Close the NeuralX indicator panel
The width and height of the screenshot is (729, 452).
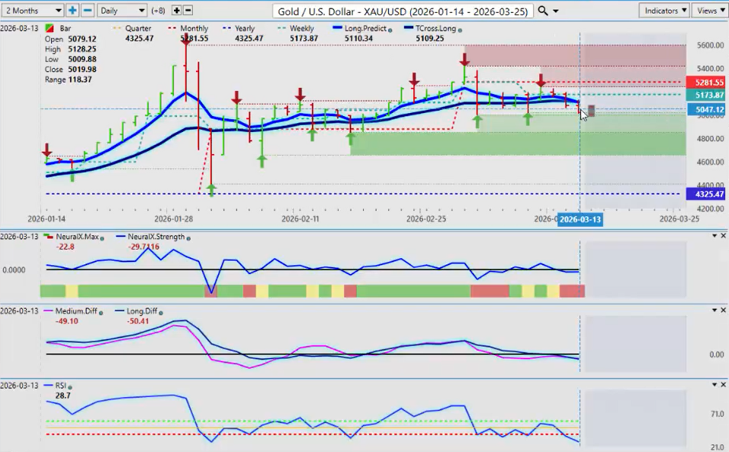[723, 237]
